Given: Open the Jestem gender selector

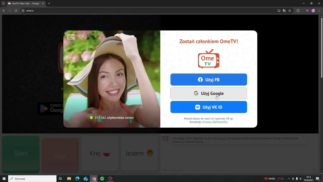Looking at the screenshot, I should click(x=139, y=153).
